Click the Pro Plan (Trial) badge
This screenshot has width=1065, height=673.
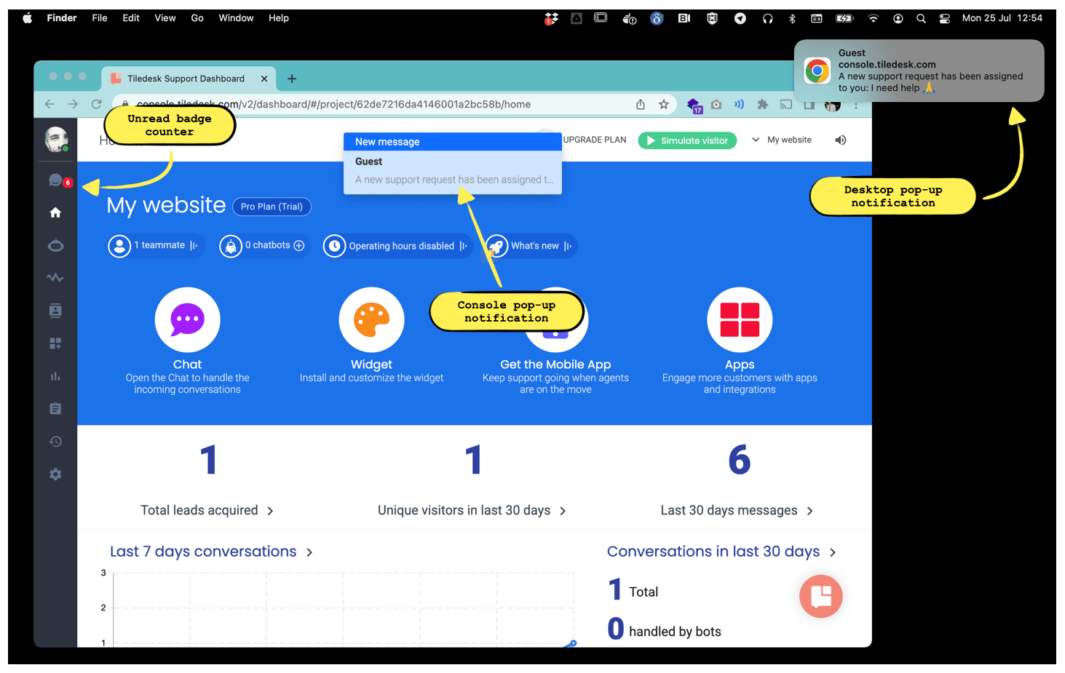[272, 207]
